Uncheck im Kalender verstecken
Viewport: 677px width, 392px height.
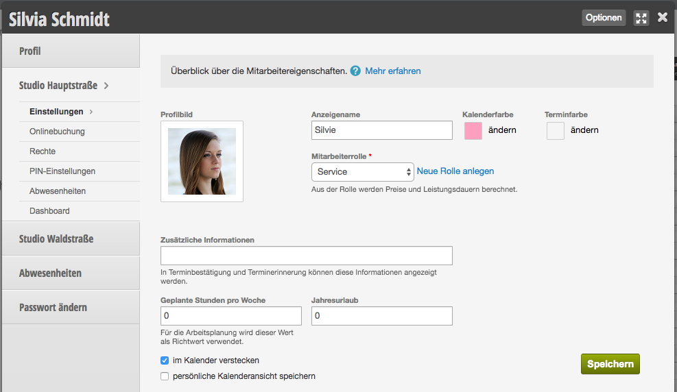click(165, 360)
